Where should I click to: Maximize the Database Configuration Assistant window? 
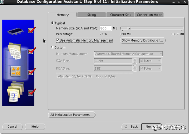coord(179,2)
